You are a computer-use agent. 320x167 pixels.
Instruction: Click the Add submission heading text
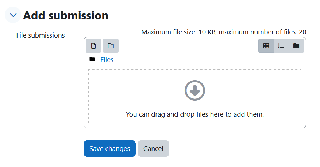pyautogui.click(x=66, y=15)
